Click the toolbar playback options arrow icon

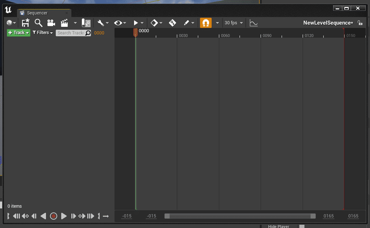point(138,23)
